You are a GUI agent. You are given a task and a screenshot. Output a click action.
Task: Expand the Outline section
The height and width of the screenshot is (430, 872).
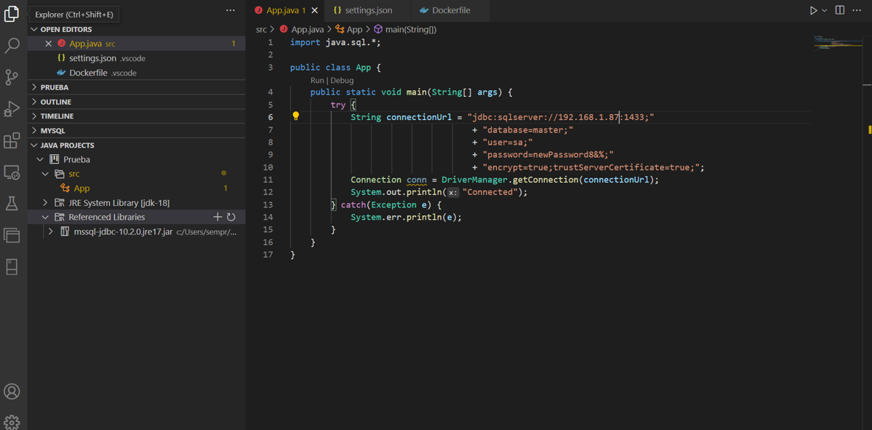click(x=136, y=102)
